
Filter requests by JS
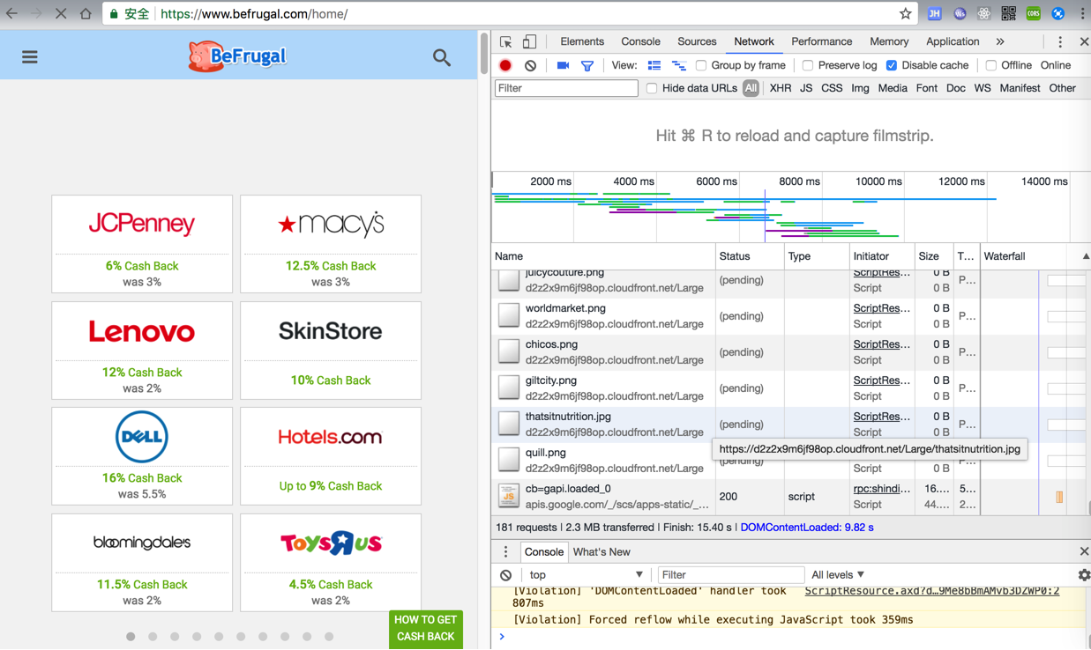(x=806, y=88)
